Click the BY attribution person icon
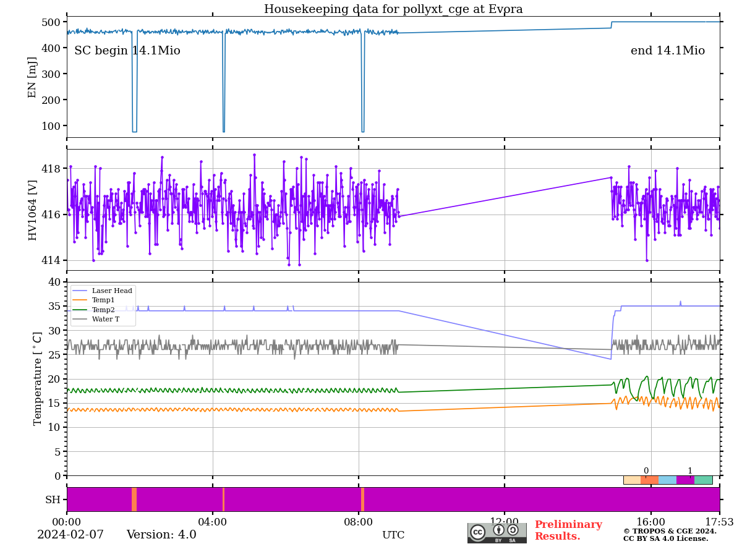 [x=498, y=530]
